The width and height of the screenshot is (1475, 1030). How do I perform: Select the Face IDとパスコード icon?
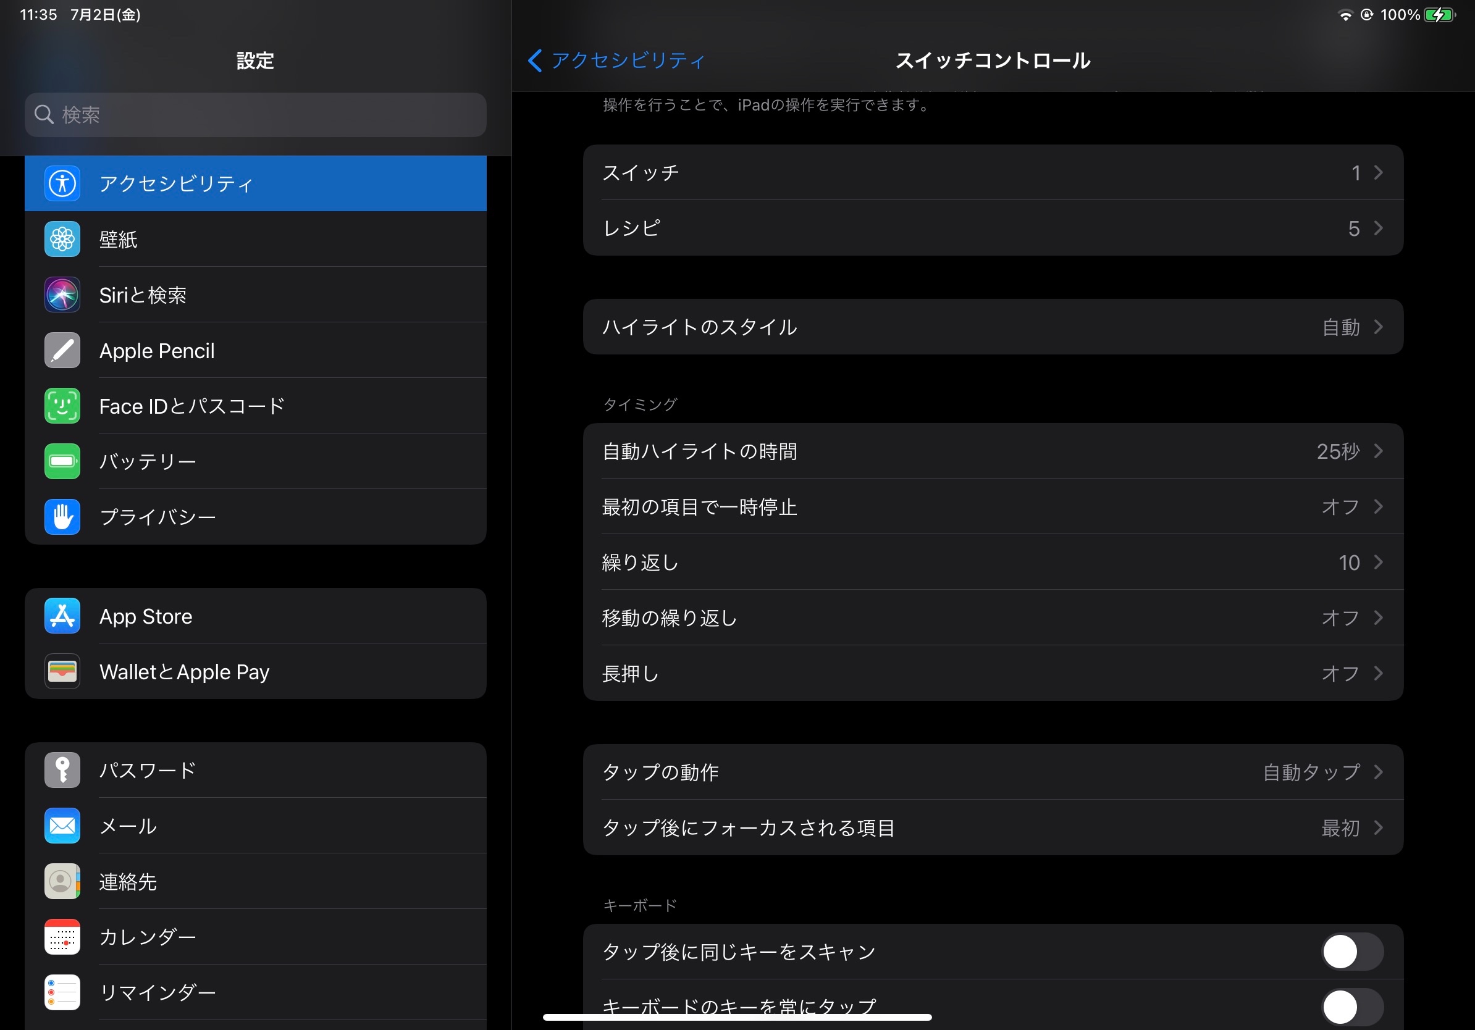pyautogui.click(x=62, y=405)
